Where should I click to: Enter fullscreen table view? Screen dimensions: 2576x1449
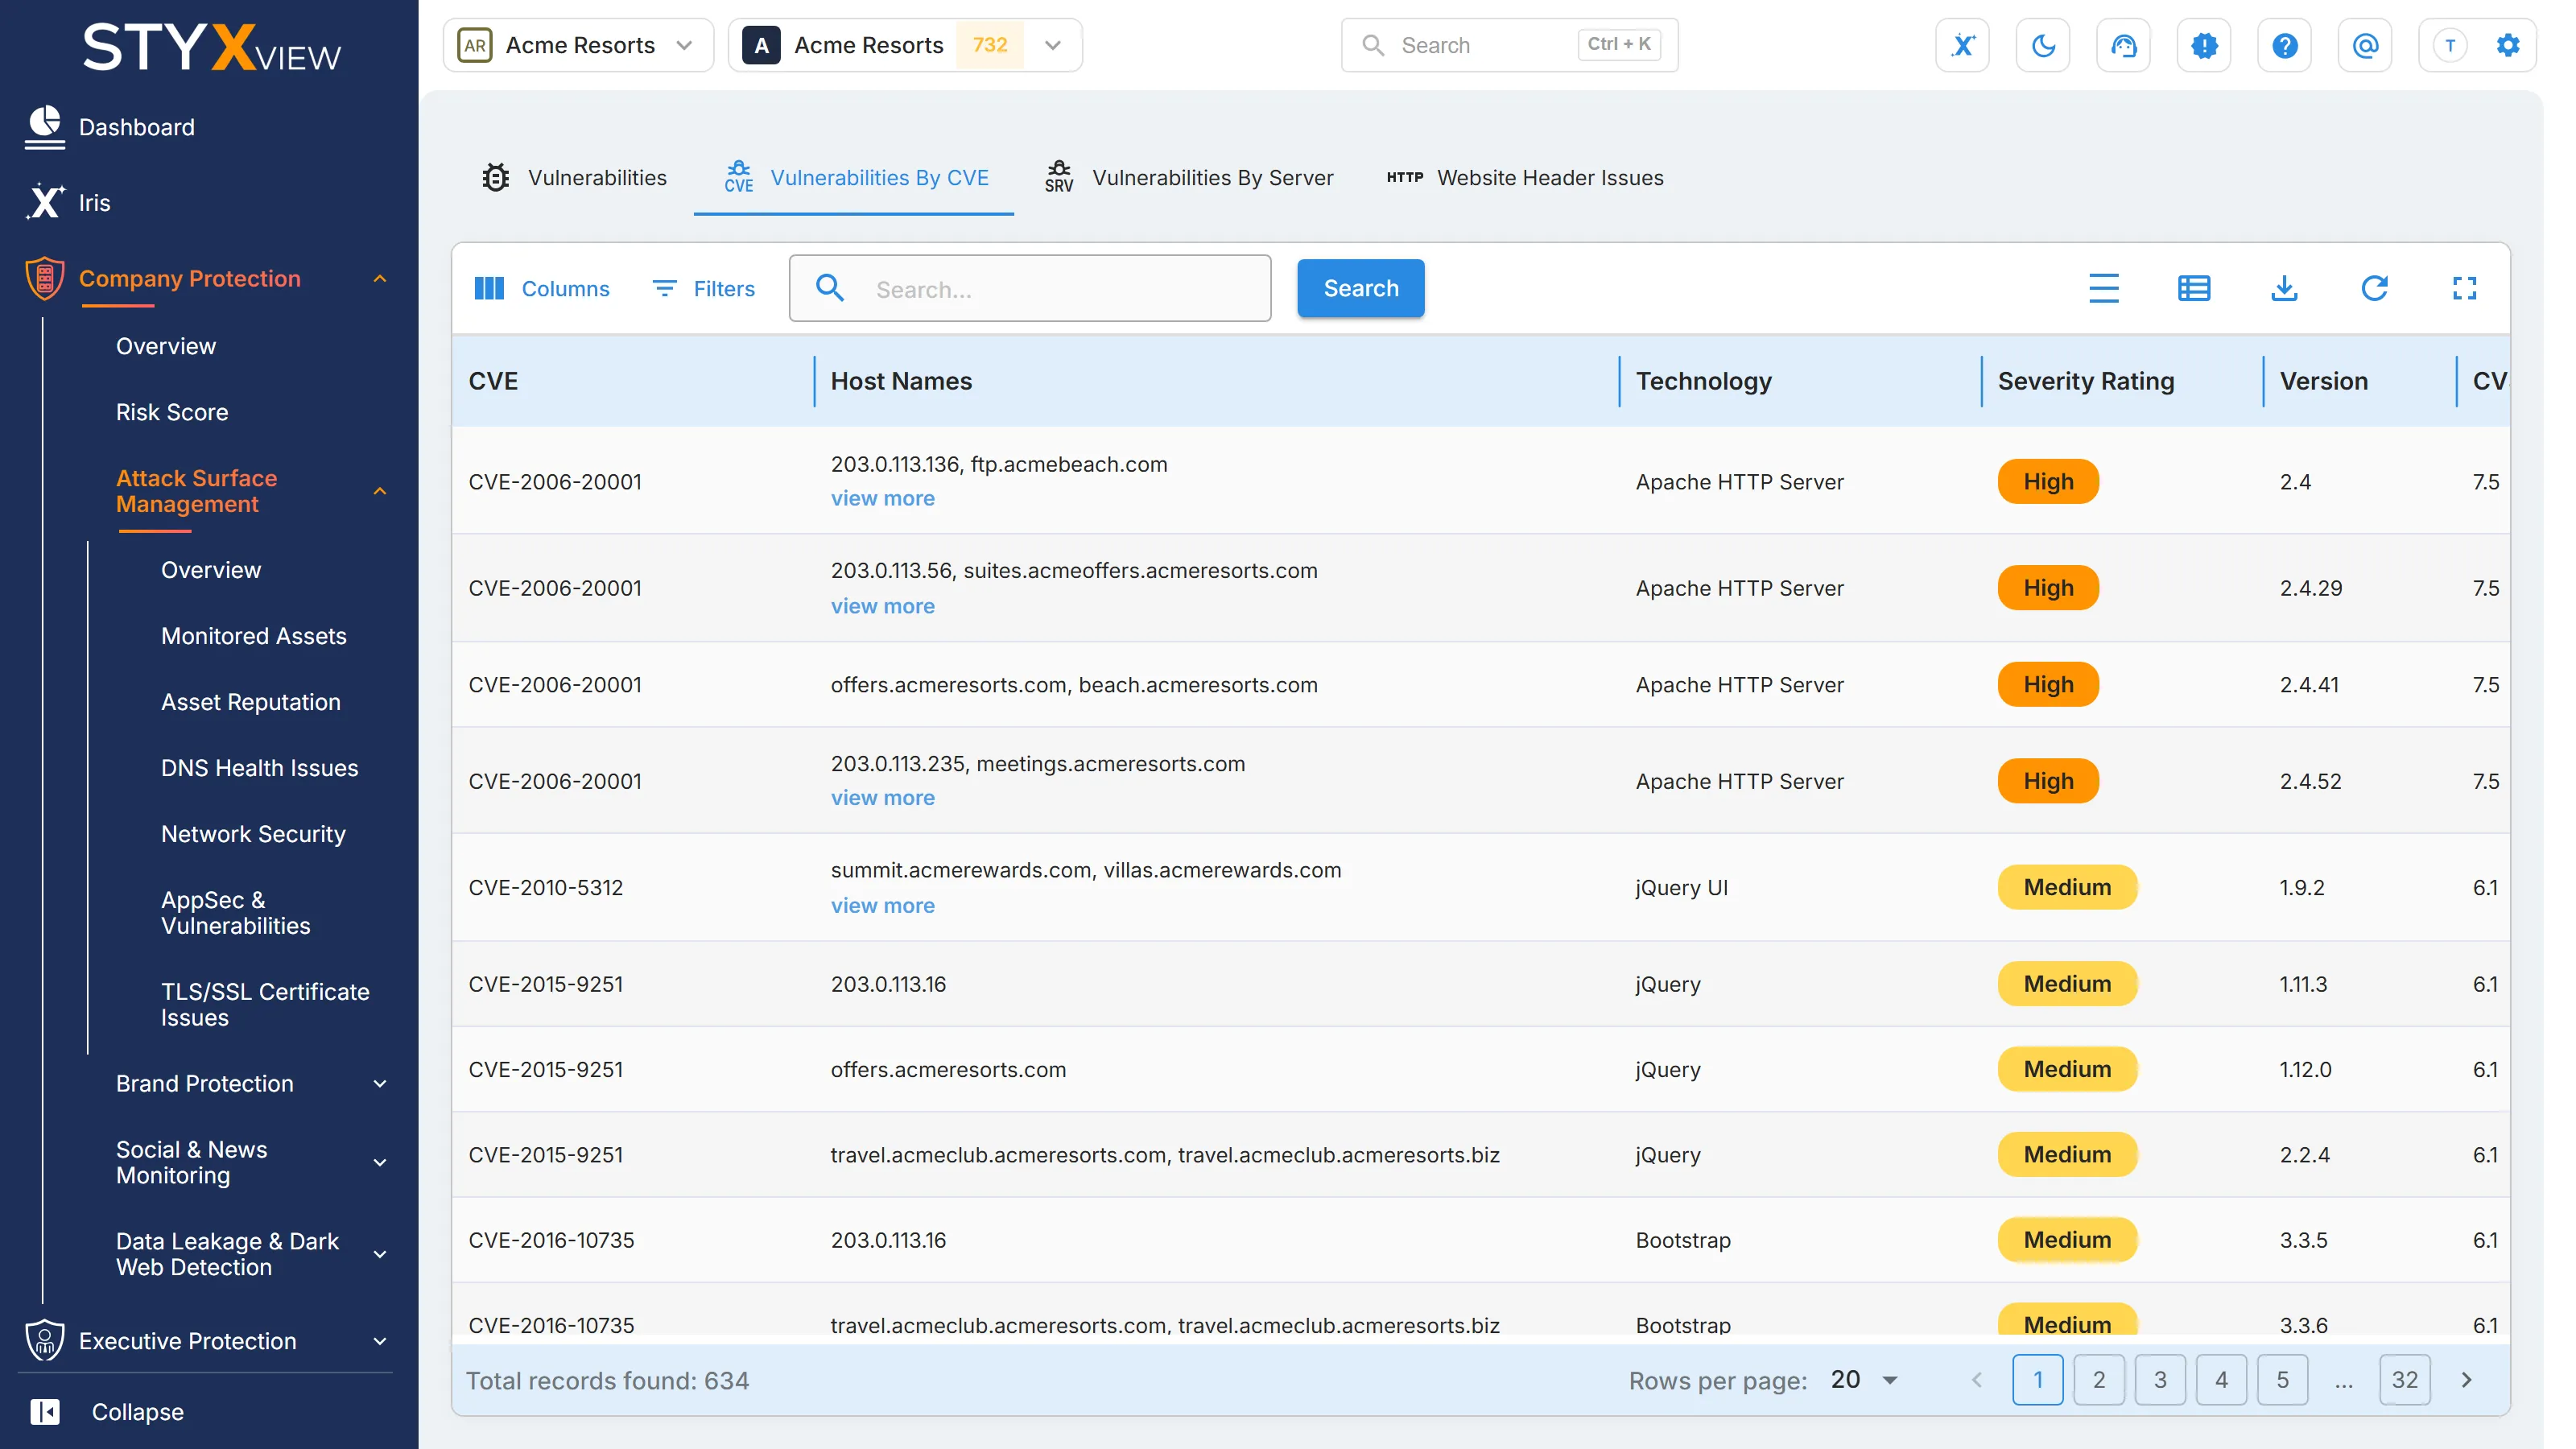[x=2464, y=288]
